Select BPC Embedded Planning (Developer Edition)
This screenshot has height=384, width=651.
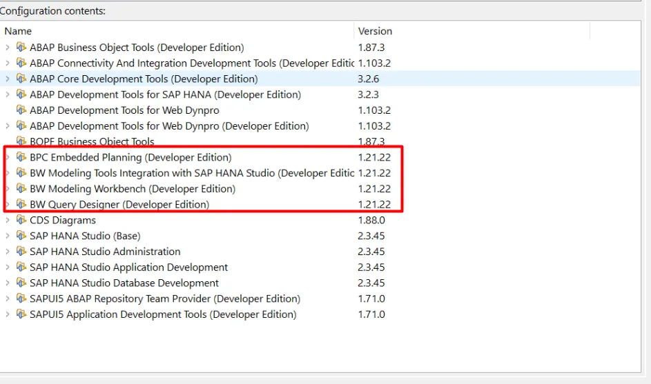pyautogui.click(x=130, y=157)
